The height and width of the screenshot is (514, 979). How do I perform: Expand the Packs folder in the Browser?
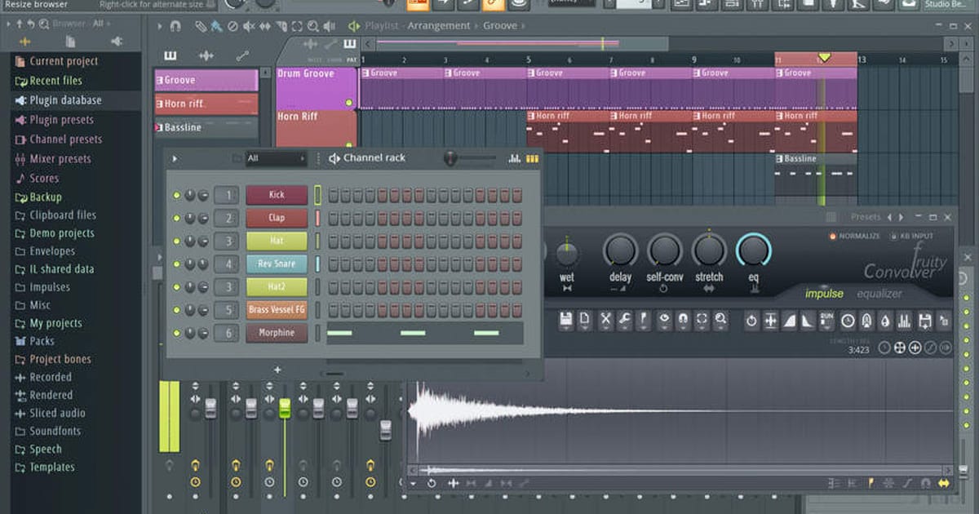pos(37,341)
